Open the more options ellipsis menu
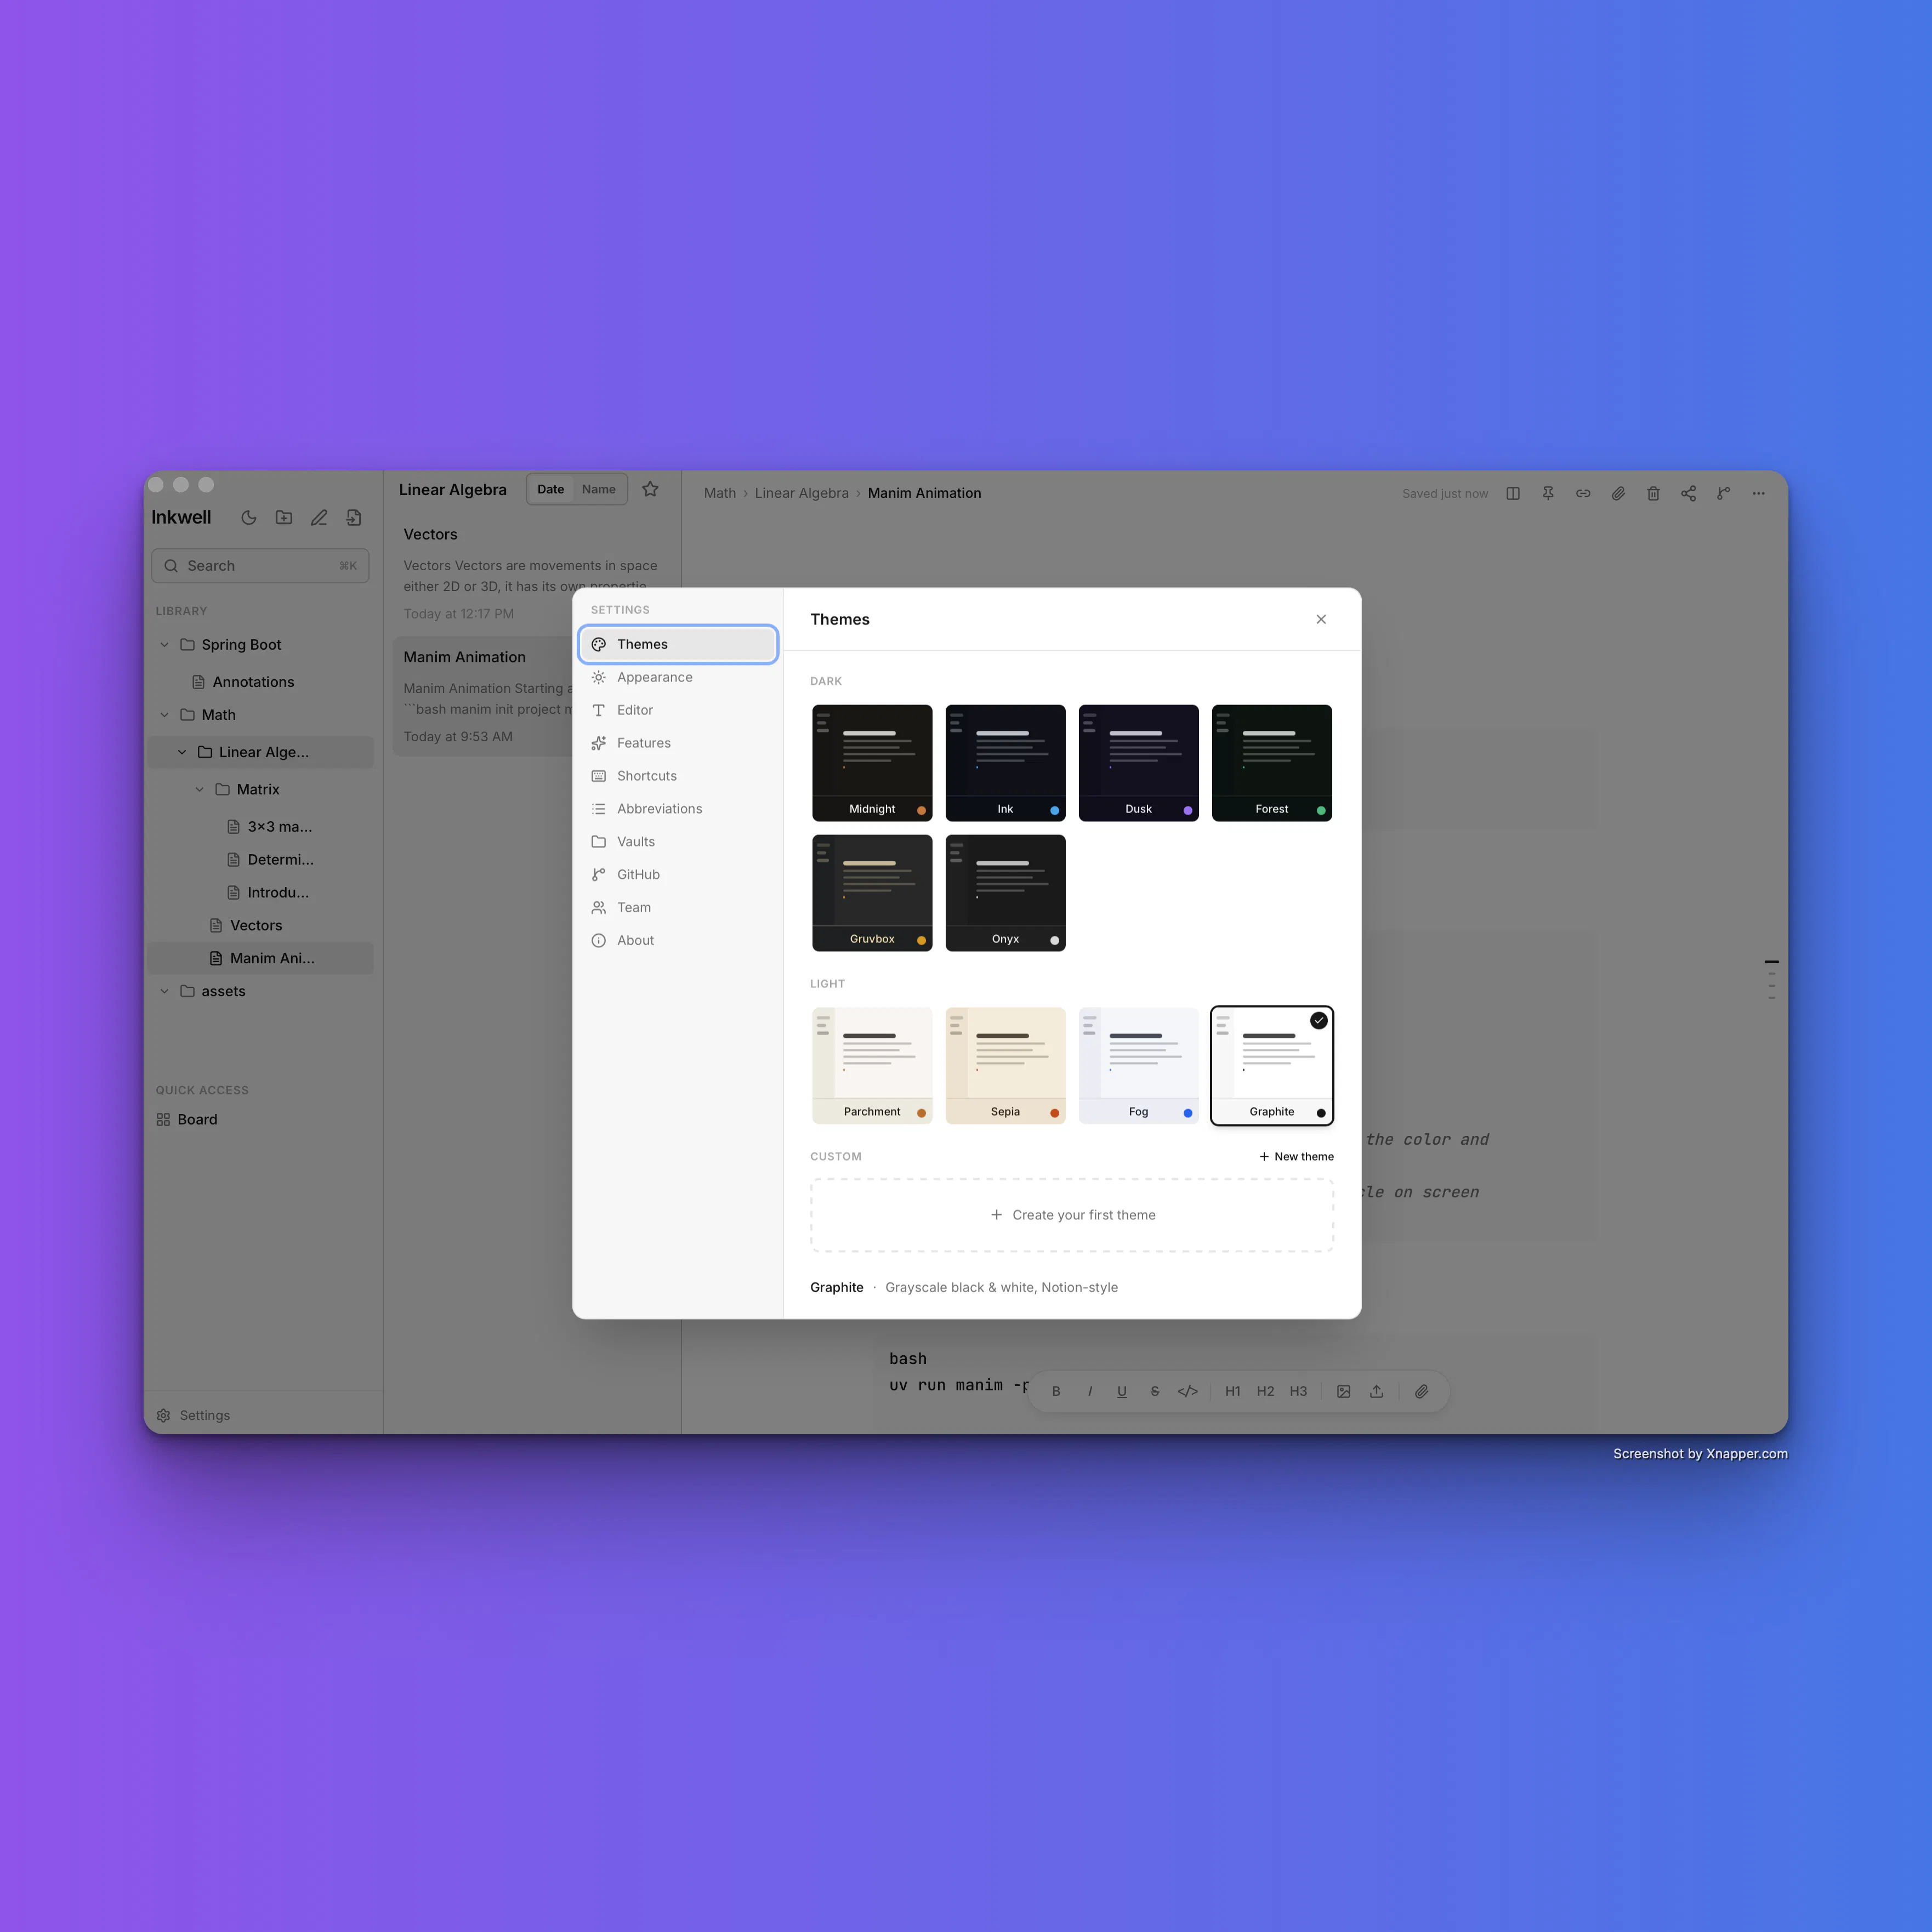 click(x=1758, y=493)
